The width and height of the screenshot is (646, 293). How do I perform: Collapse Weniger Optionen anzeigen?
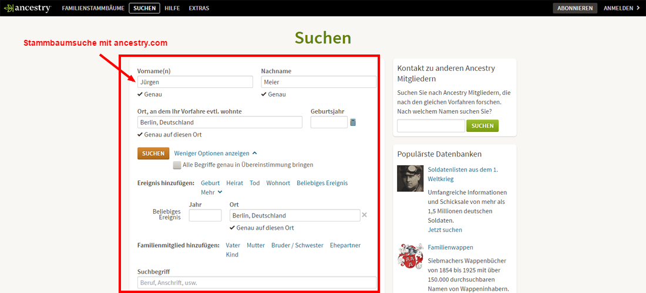216,154
